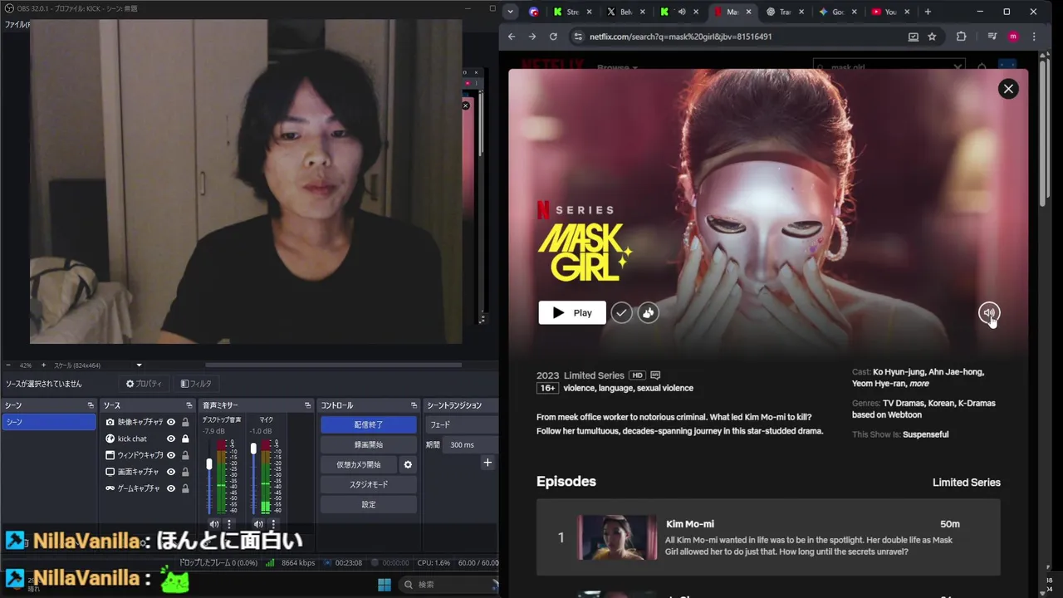This screenshot has height=598, width=1063.
Task: Reload the Netflix page
Action: (553, 37)
